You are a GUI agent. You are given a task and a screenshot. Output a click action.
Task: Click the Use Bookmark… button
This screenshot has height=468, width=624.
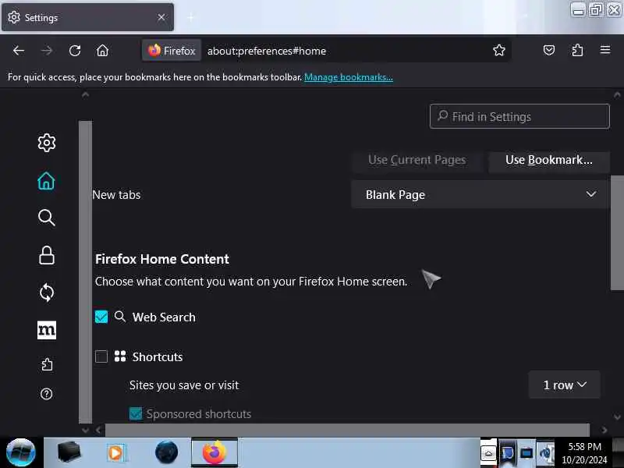(549, 160)
